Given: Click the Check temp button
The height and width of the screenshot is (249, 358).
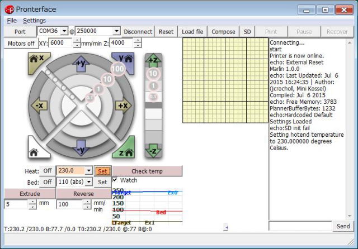Looking at the screenshot, I should (x=147, y=171).
